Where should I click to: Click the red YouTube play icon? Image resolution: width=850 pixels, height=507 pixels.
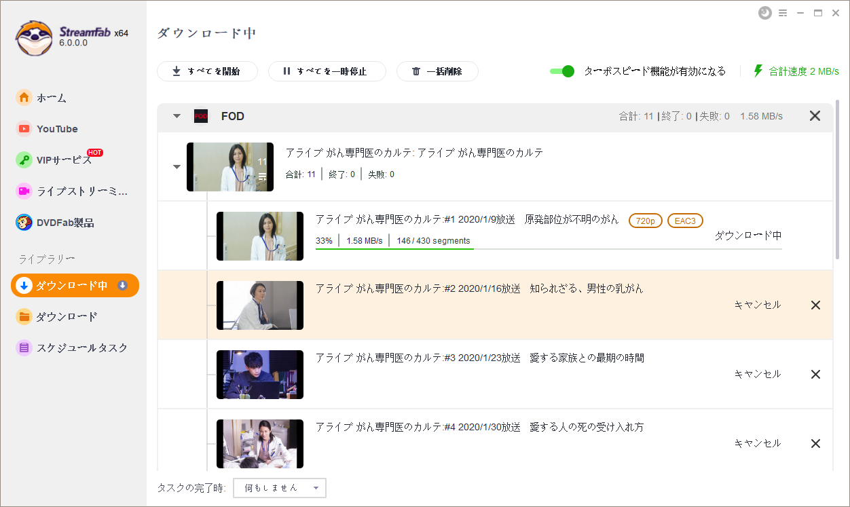24,129
